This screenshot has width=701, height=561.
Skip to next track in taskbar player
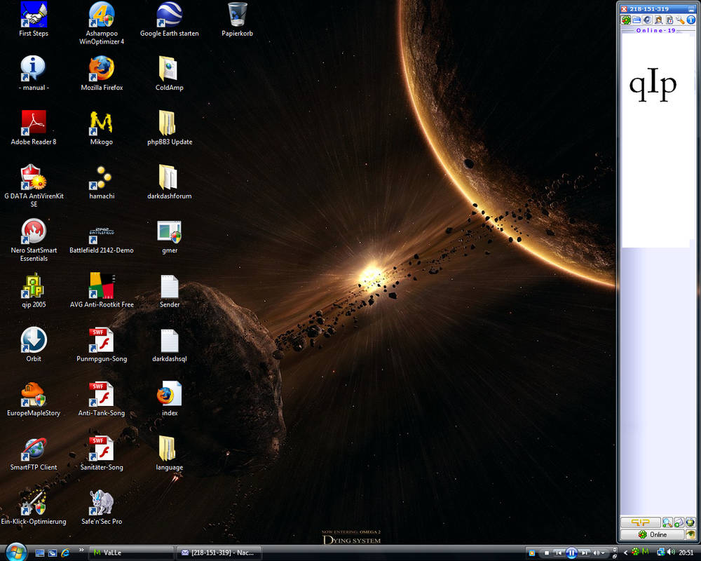click(x=584, y=553)
